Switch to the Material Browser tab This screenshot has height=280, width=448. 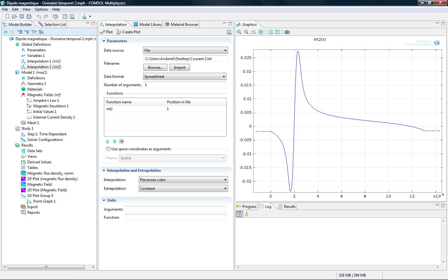point(182,25)
